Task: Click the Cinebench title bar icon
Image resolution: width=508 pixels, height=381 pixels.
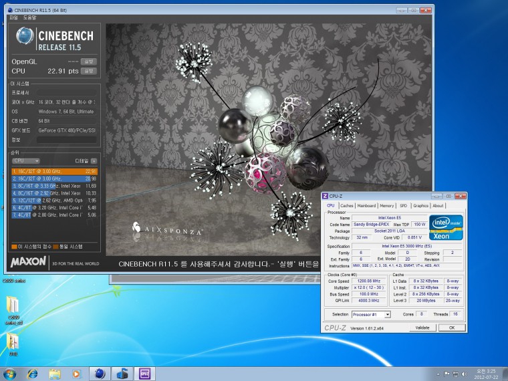Action: (10, 10)
